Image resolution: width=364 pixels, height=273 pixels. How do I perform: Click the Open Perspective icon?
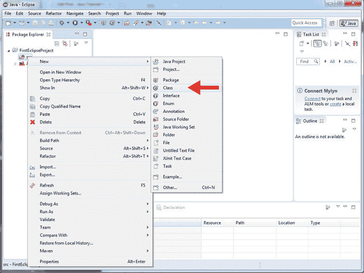332,23
